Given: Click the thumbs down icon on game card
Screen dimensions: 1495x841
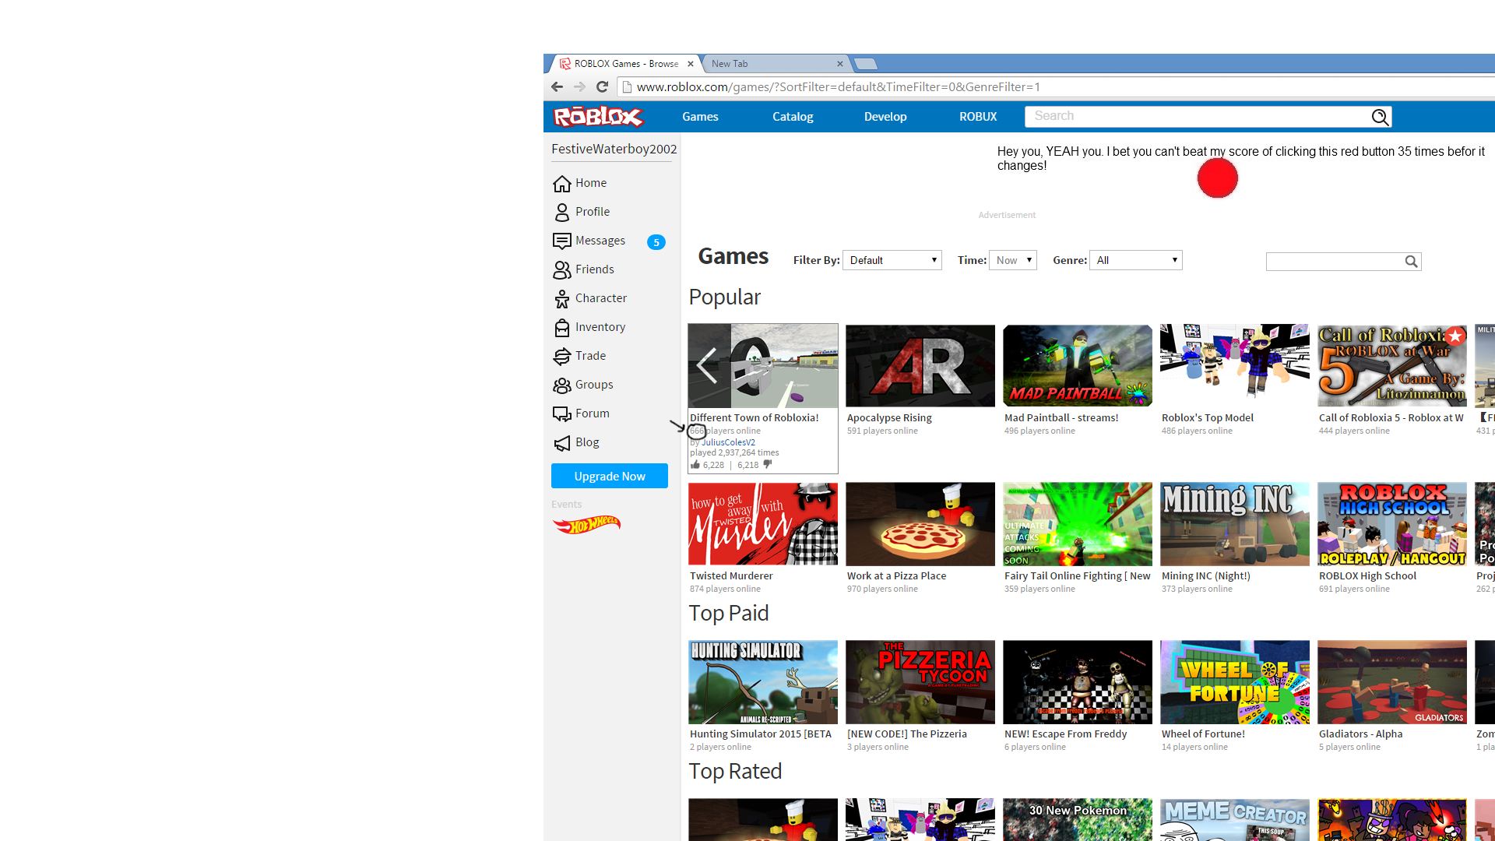Looking at the screenshot, I should click(768, 465).
